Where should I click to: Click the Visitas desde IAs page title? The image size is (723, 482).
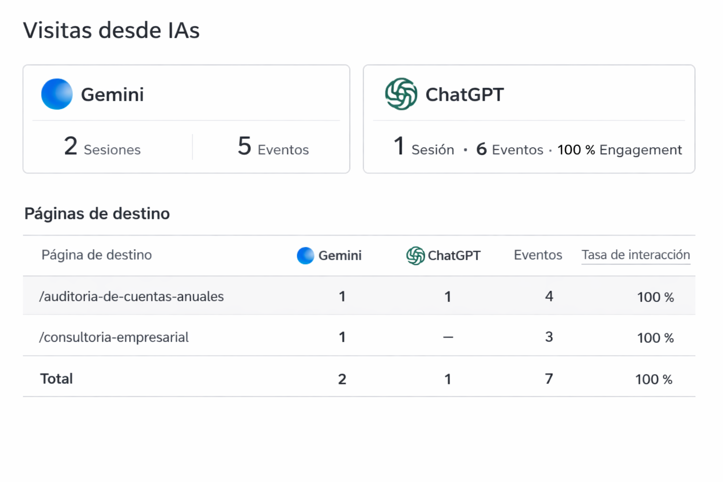click(112, 31)
